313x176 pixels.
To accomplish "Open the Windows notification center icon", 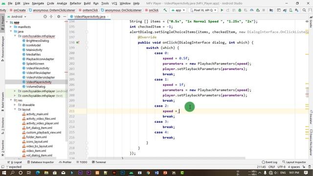I will point(306,173).
